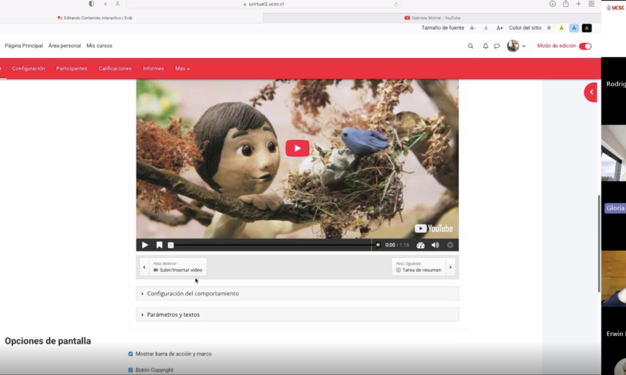
Task: Click the YouTube logo on the video
Action: coord(434,228)
